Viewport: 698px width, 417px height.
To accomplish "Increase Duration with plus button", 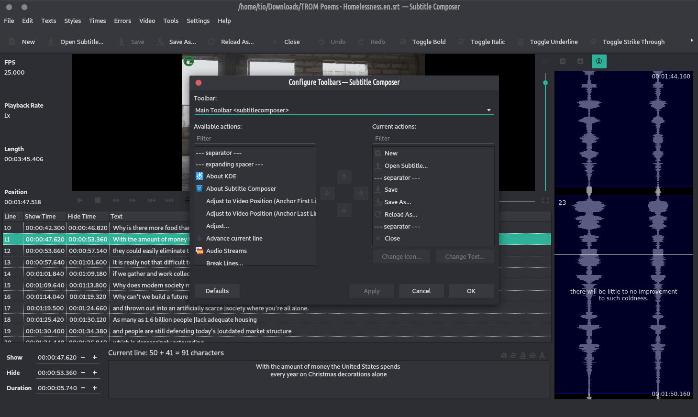I will click(95, 388).
